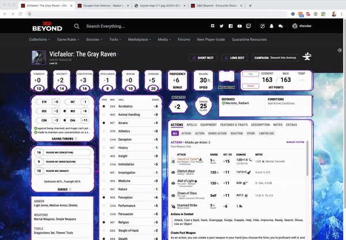The width and height of the screenshot is (346, 240).
Task: Open the Twitch icon link
Action: (249, 26)
